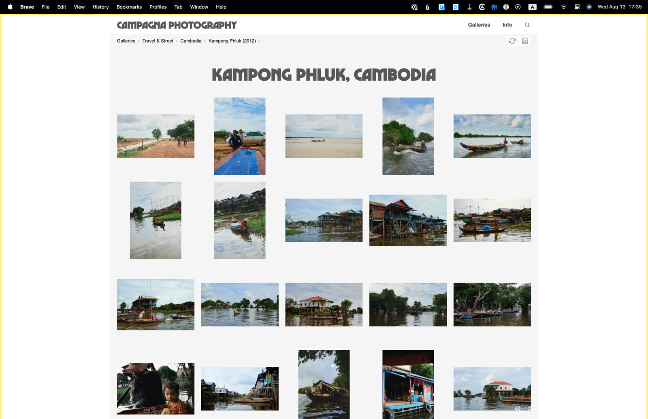This screenshot has width=648, height=419.
Task: Open the Brave app menu
Action: 27,7
